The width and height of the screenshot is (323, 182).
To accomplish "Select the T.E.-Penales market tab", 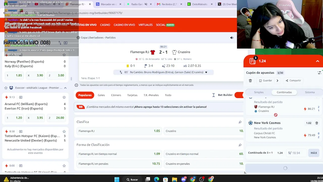I will [151, 95].
